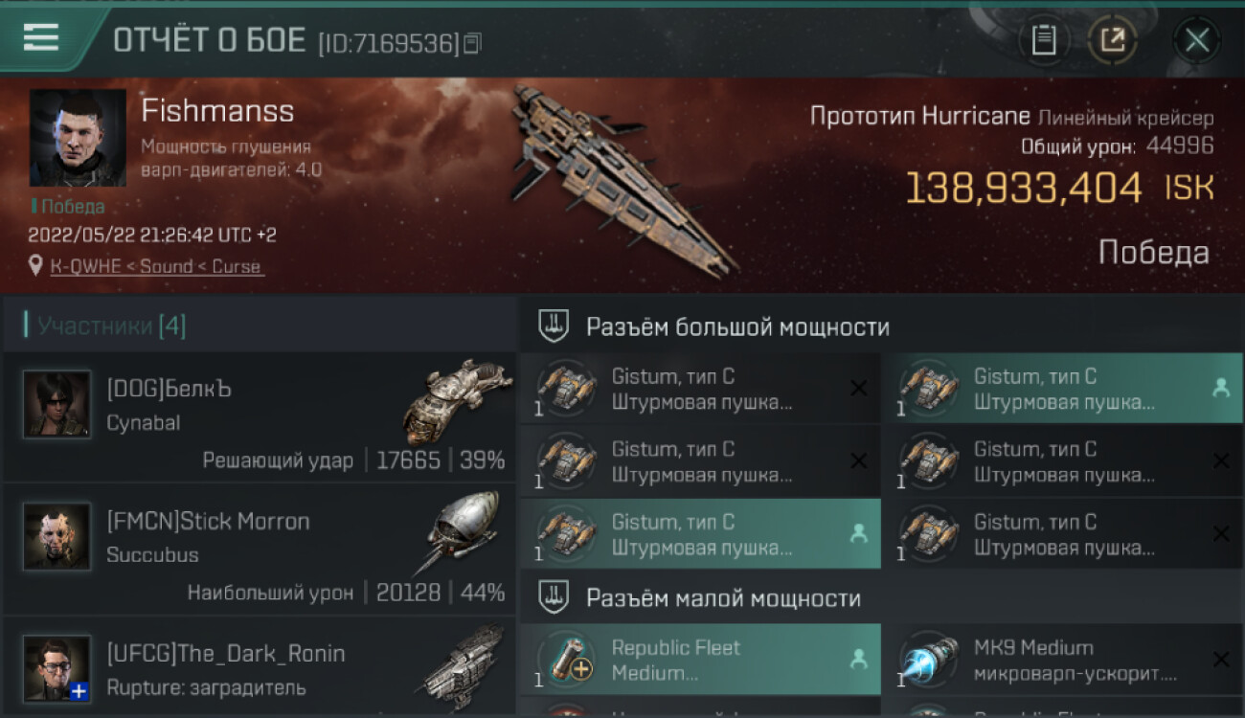Select the Republic Fleet Medium module
Viewport: 1245px width, 718px height.
700,660
